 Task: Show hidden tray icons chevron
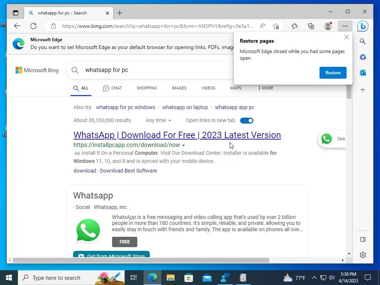click(x=314, y=278)
